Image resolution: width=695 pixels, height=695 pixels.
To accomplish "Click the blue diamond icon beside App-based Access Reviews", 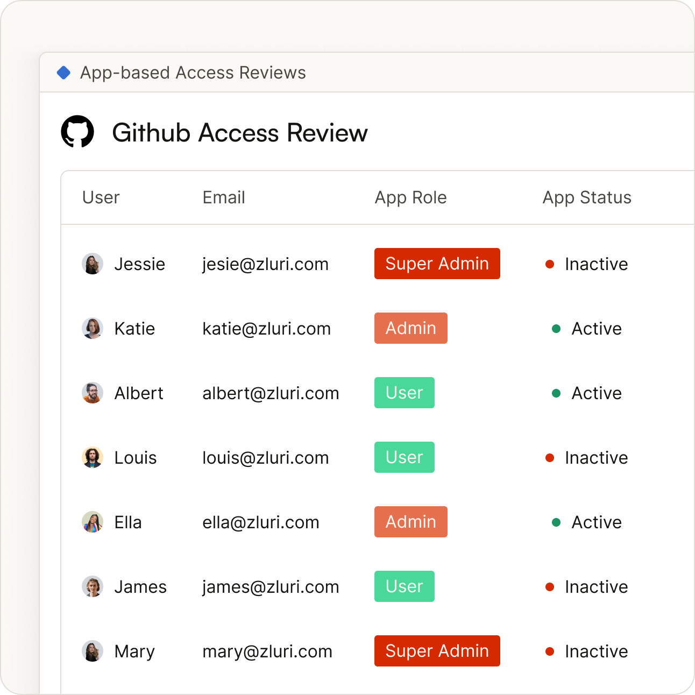I will 64,73.
